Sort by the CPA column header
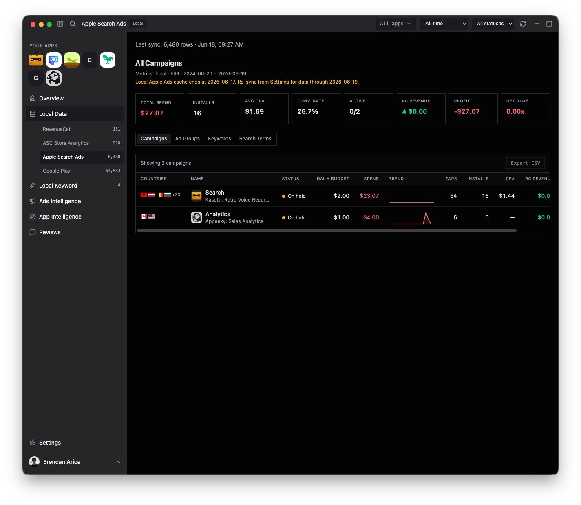 tap(510, 179)
